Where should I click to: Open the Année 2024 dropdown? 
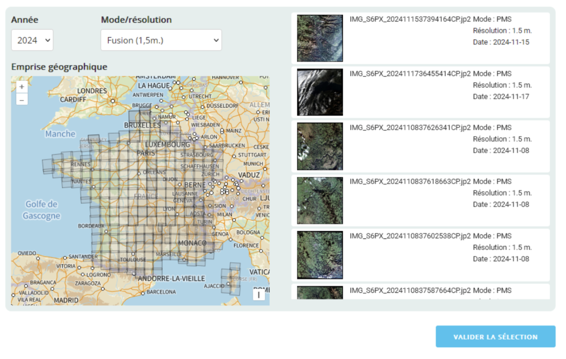pos(32,40)
